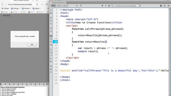The width and height of the screenshot is (171, 96).
Task: Go back in the Firefox browser
Action: (3, 5)
